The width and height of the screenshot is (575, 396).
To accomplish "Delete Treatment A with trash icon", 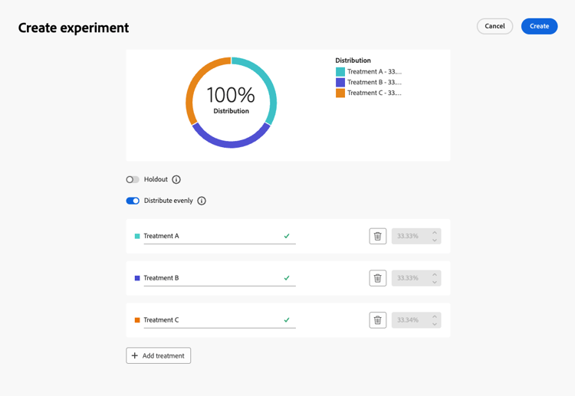I will point(377,236).
